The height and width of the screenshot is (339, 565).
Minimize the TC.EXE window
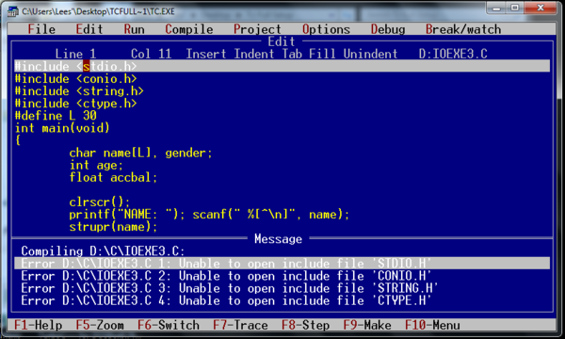click(x=497, y=8)
